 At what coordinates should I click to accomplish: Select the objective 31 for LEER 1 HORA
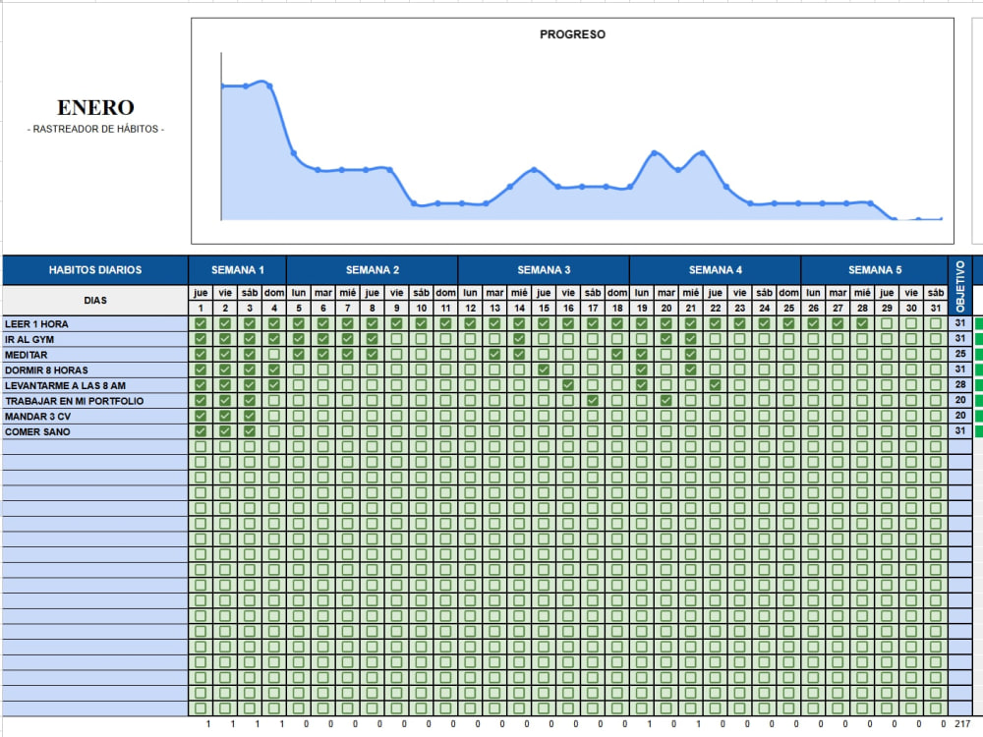pos(959,323)
